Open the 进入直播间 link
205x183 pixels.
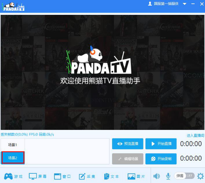tap(195, 135)
